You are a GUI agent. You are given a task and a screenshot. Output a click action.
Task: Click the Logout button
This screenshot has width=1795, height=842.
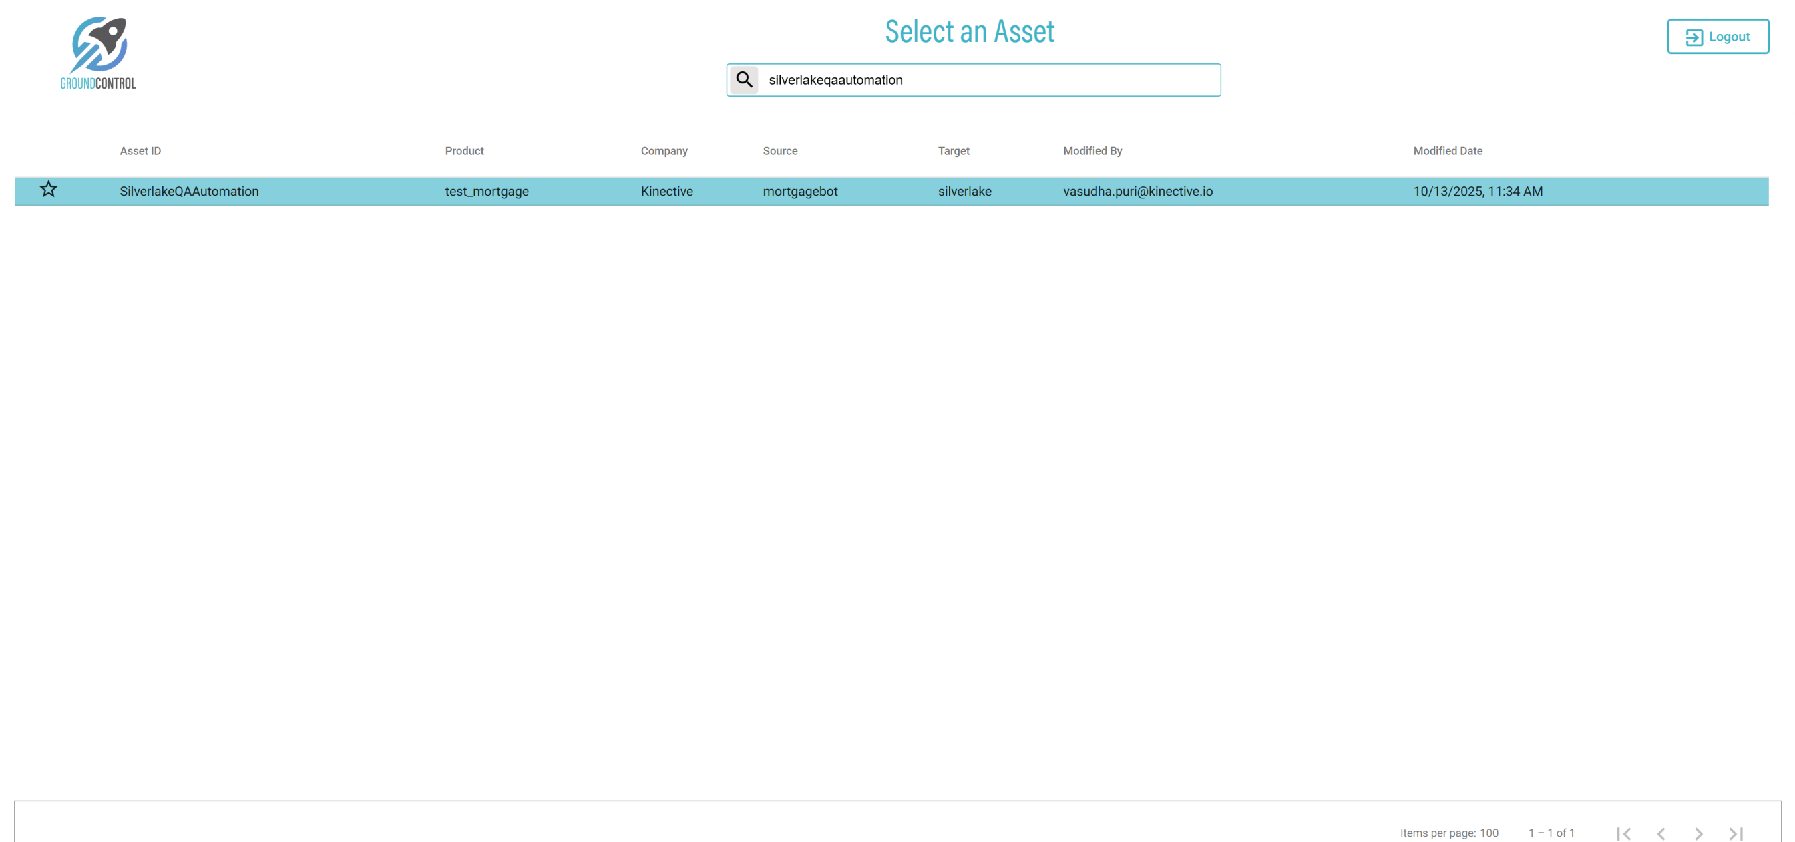point(1717,37)
